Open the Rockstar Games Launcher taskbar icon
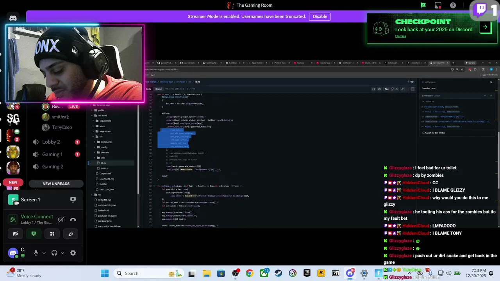 point(321,274)
